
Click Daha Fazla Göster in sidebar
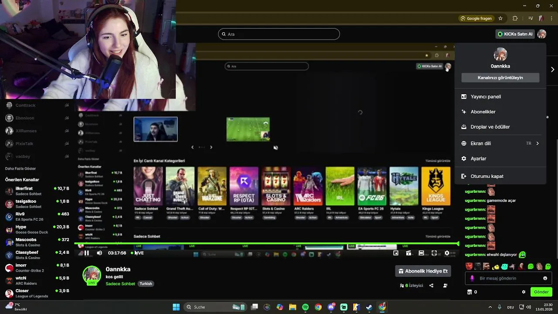[x=20, y=169]
